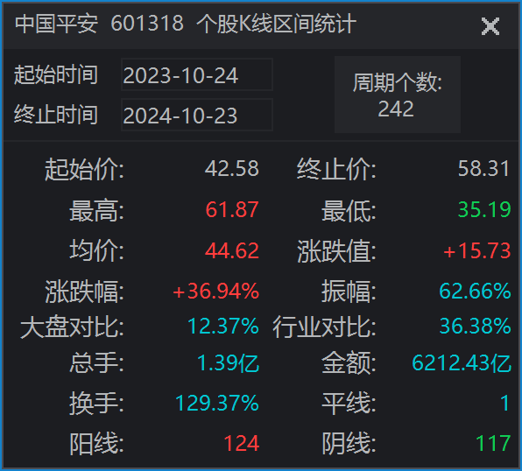Open the 大盘对比 12.37% link

(223, 326)
